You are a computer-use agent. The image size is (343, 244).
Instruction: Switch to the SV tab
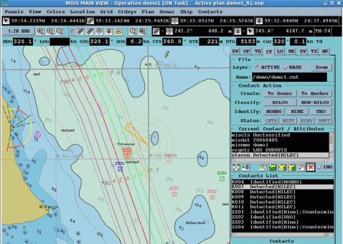tap(303, 51)
